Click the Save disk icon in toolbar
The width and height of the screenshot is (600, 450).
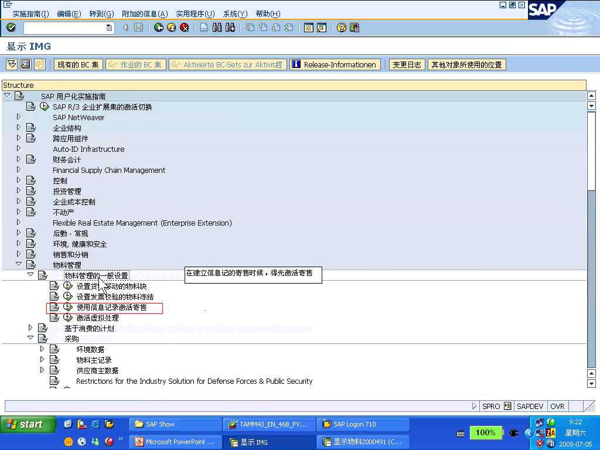pyautogui.click(x=139, y=28)
